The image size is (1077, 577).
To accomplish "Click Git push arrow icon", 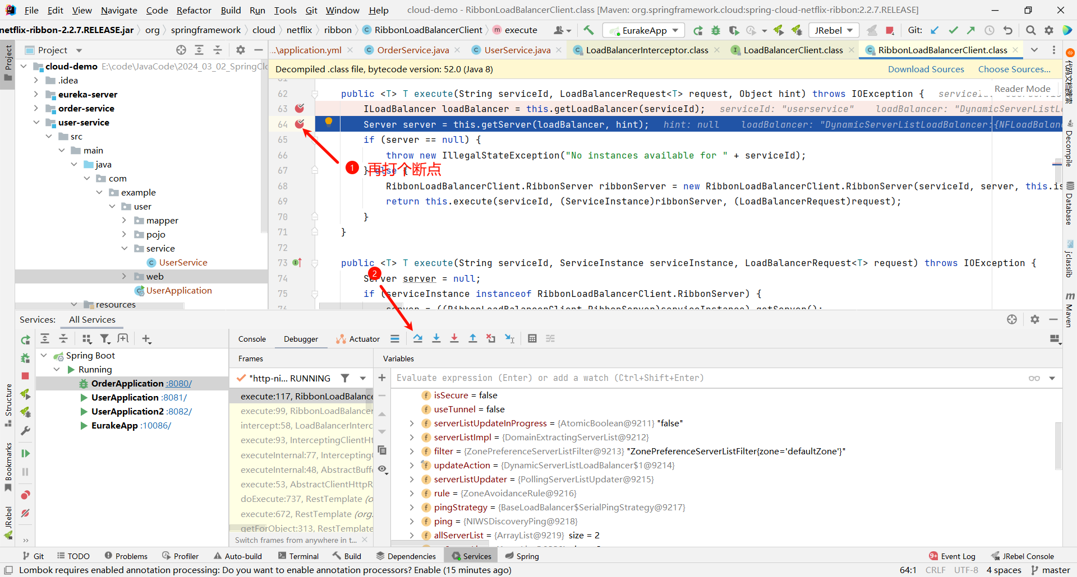I will click(971, 30).
